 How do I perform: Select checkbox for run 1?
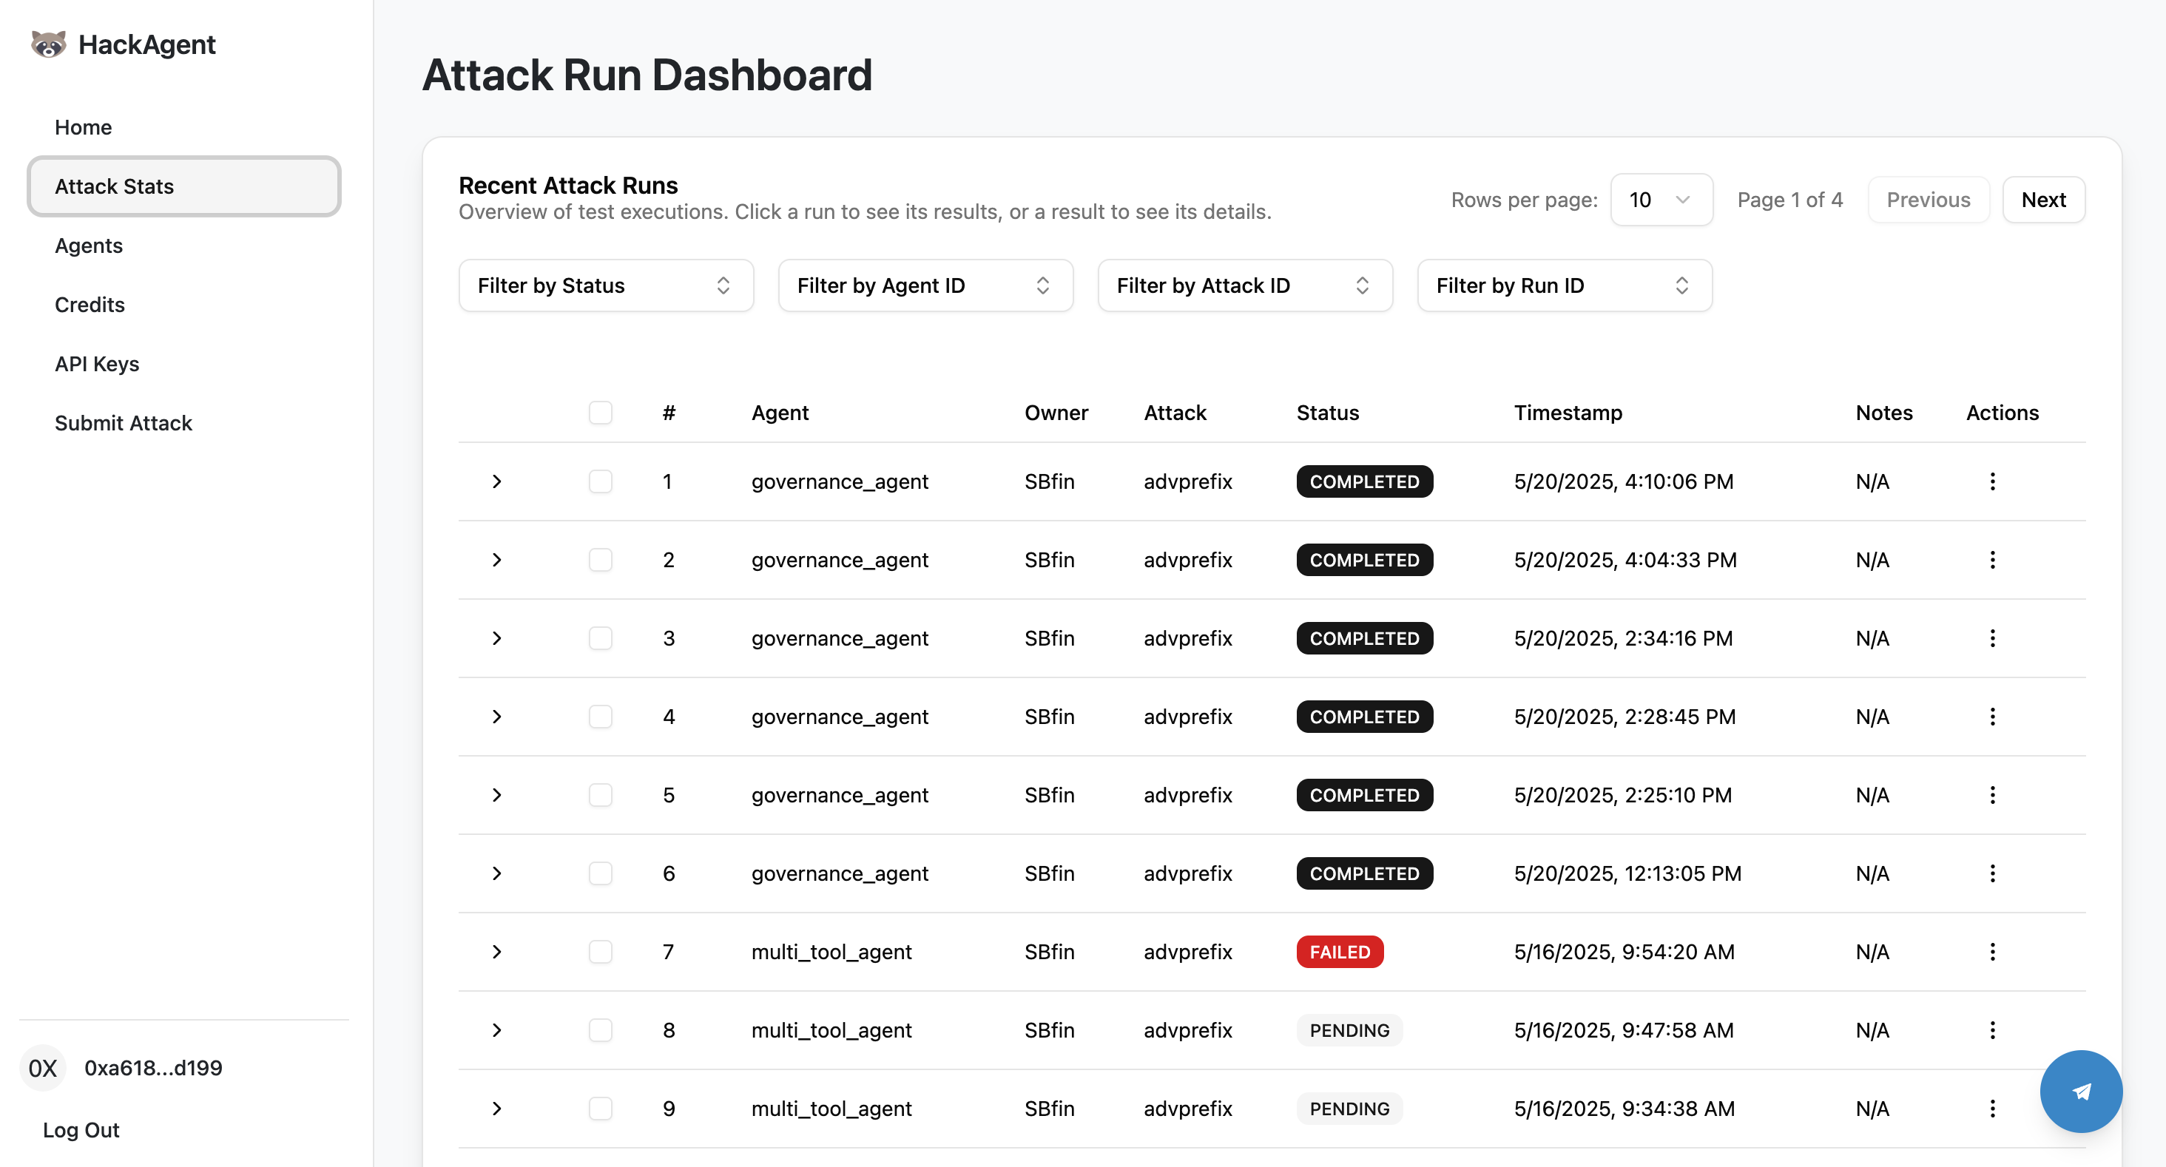click(601, 481)
